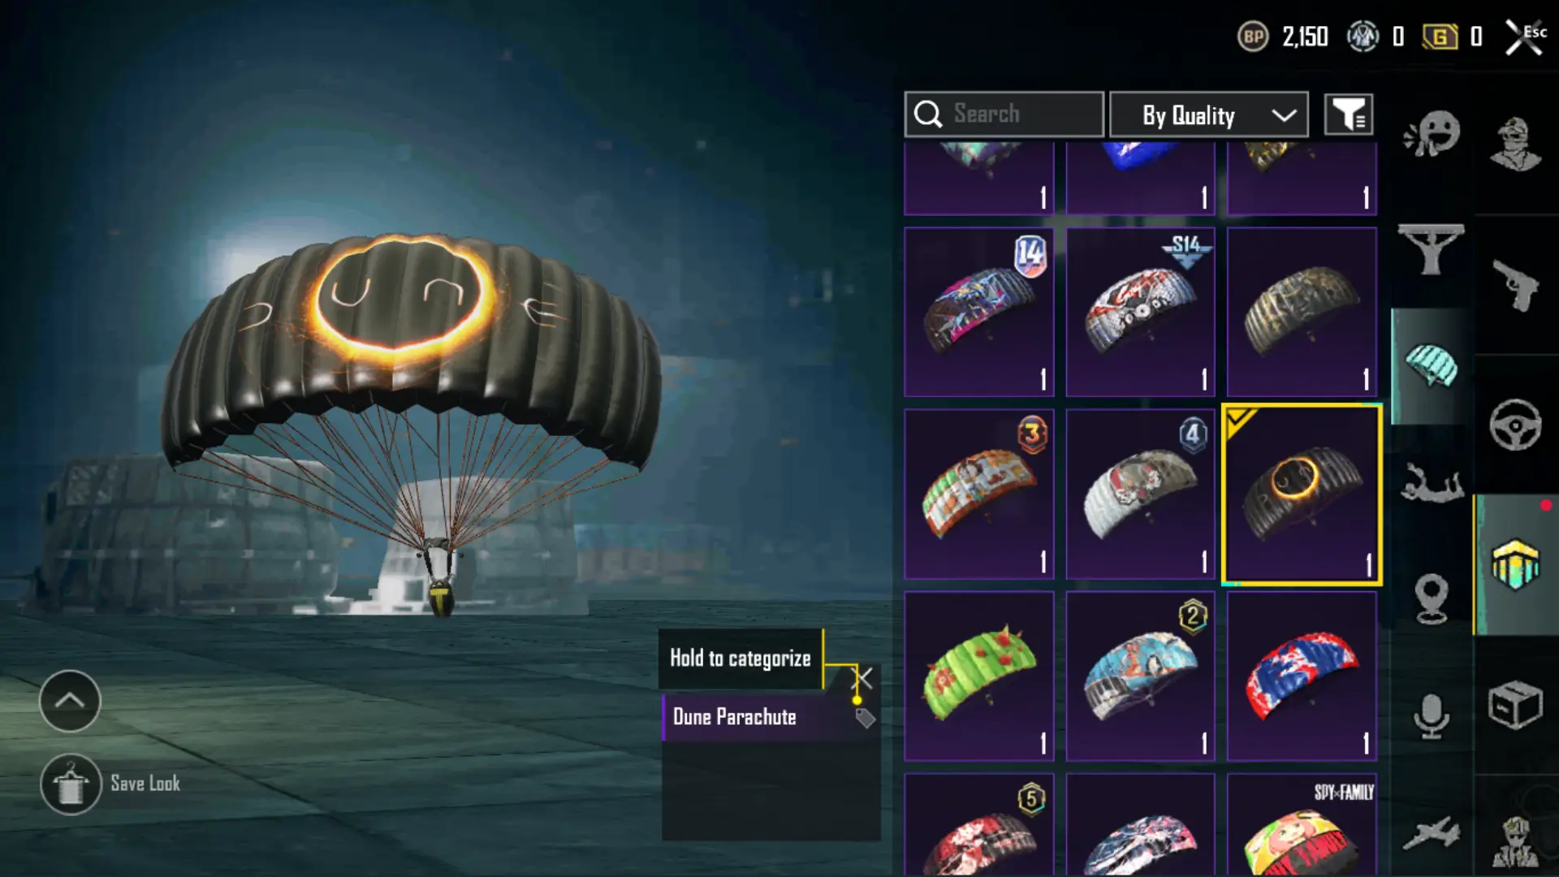Dismiss the Hold to categorize tooltip
Image resolution: width=1559 pixels, height=877 pixels.
863,677
